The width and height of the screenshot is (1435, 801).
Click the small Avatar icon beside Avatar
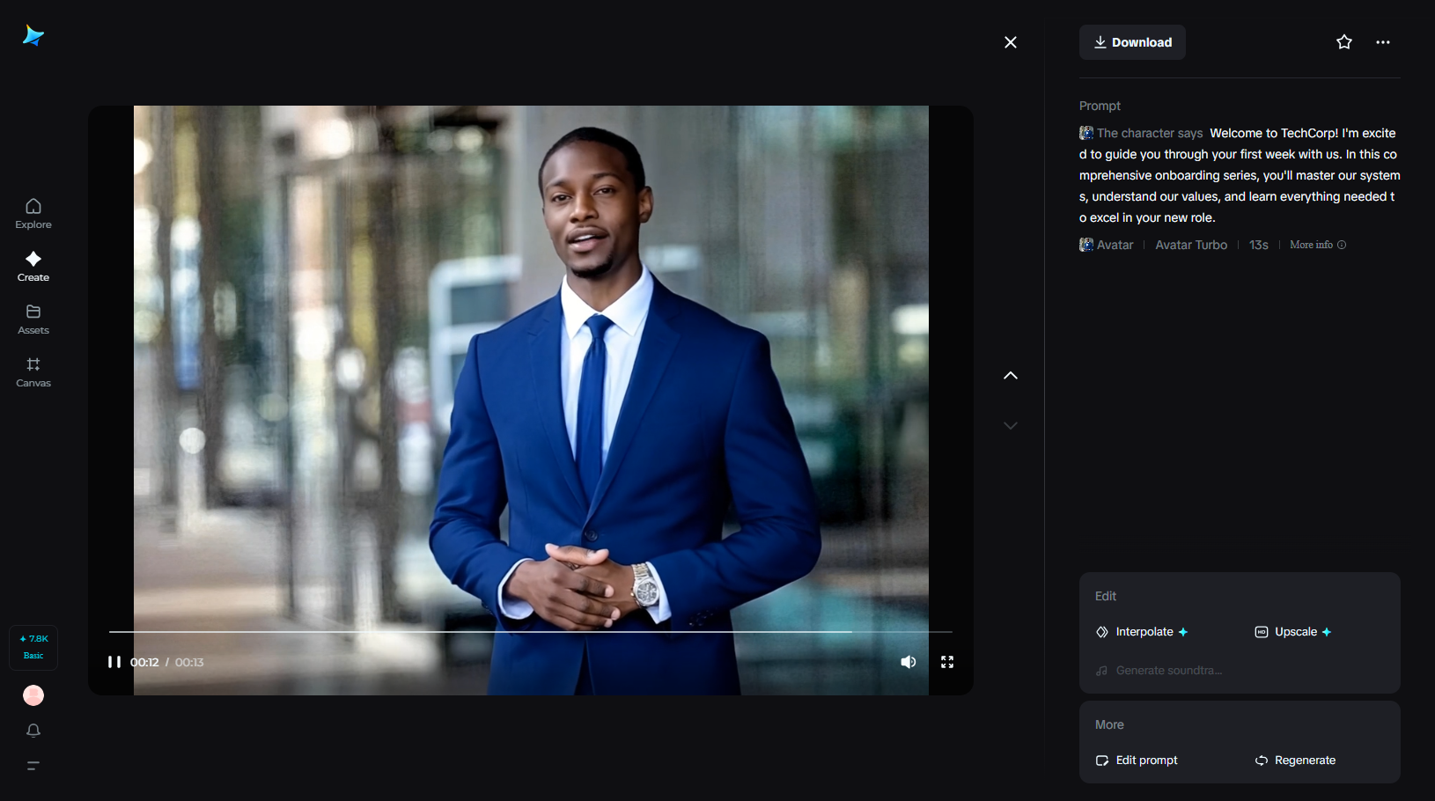1086,245
